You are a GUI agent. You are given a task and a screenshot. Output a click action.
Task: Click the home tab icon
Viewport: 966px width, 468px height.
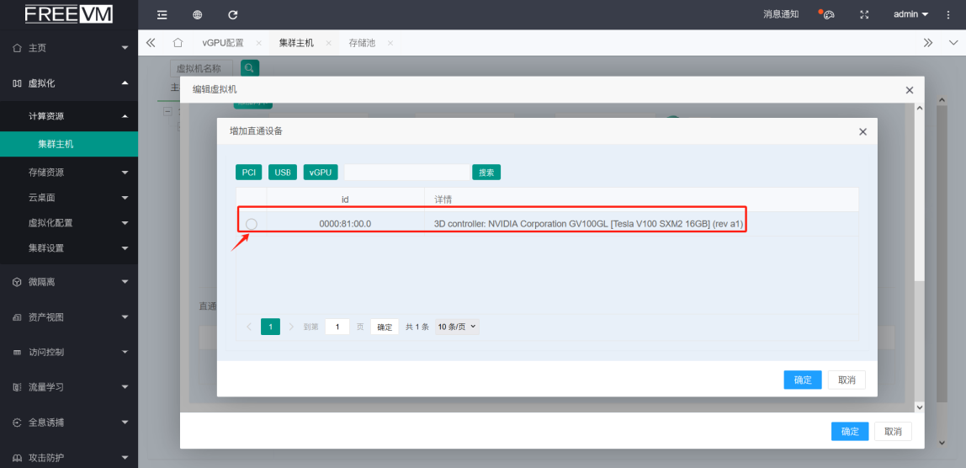coord(178,43)
